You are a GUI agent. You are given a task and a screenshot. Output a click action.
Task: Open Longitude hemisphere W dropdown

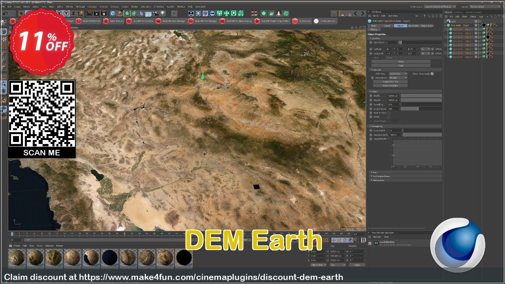pyautogui.click(x=425, y=53)
